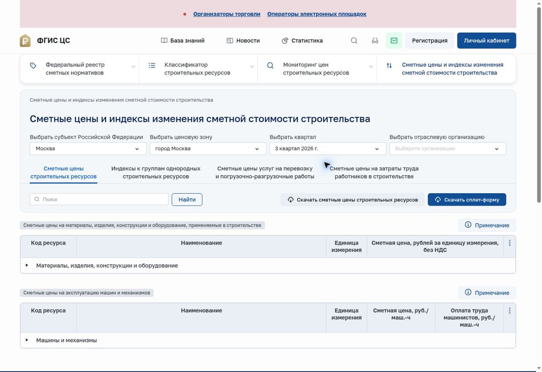Click the three-dot column menu in materials table
The height and width of the screenshot is (372, 542).
pos(509,243)
